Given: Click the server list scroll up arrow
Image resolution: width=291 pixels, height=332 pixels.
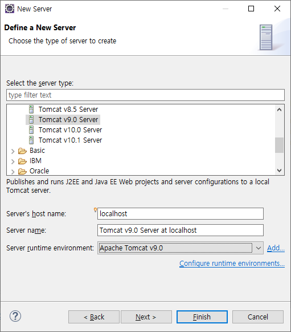Looking at the screenshot, I should 280,110.
